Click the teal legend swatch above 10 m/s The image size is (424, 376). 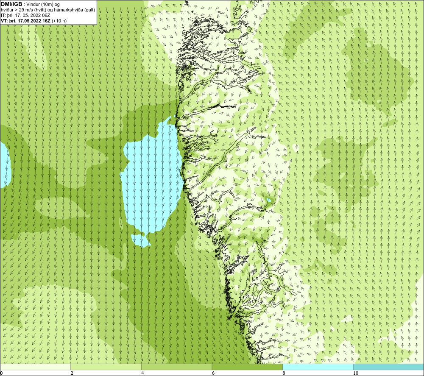coord(388,367)
